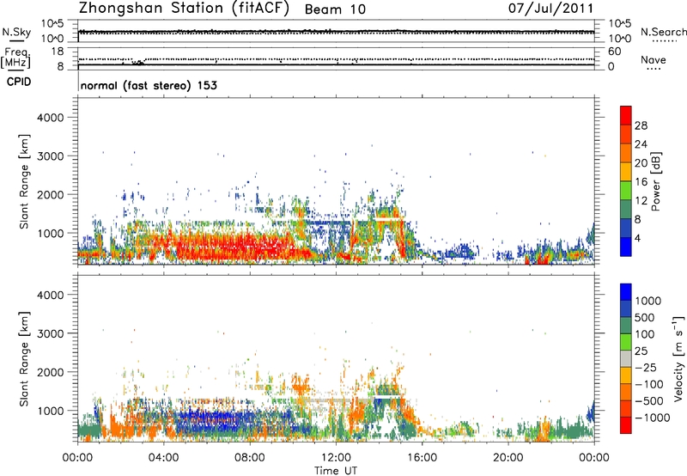Click the "25" label on Velocity color bar

tap(641, 351)
